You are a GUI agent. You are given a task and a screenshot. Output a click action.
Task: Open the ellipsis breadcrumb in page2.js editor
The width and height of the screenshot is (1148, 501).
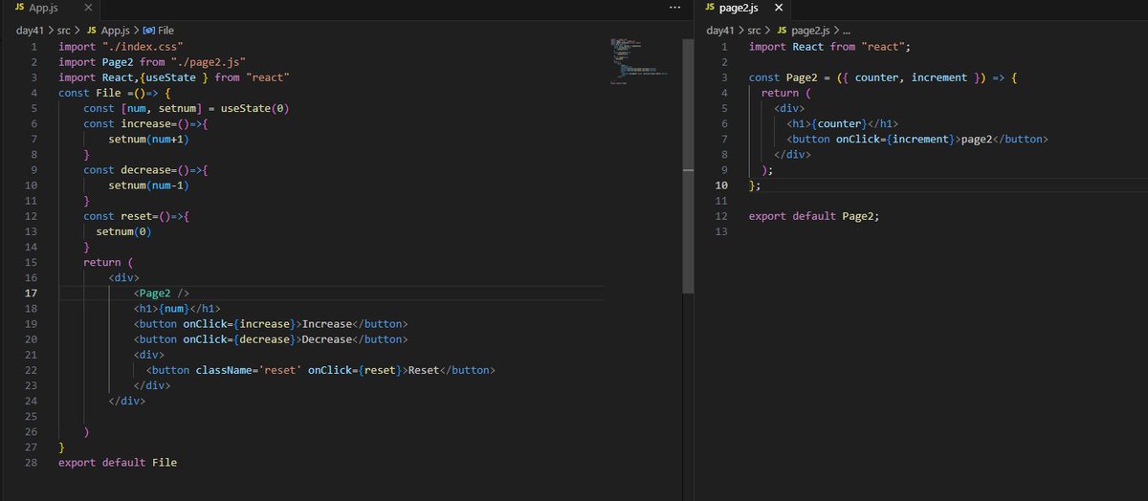coord(847,31)
